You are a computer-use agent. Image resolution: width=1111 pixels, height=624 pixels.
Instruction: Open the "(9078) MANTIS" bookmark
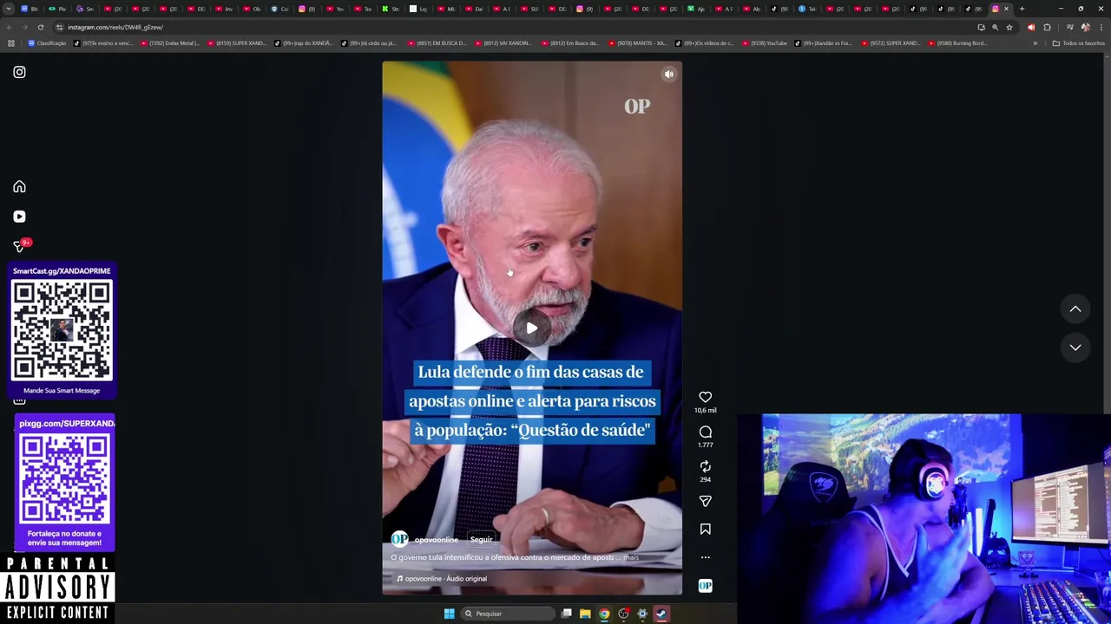pos(638,43)
